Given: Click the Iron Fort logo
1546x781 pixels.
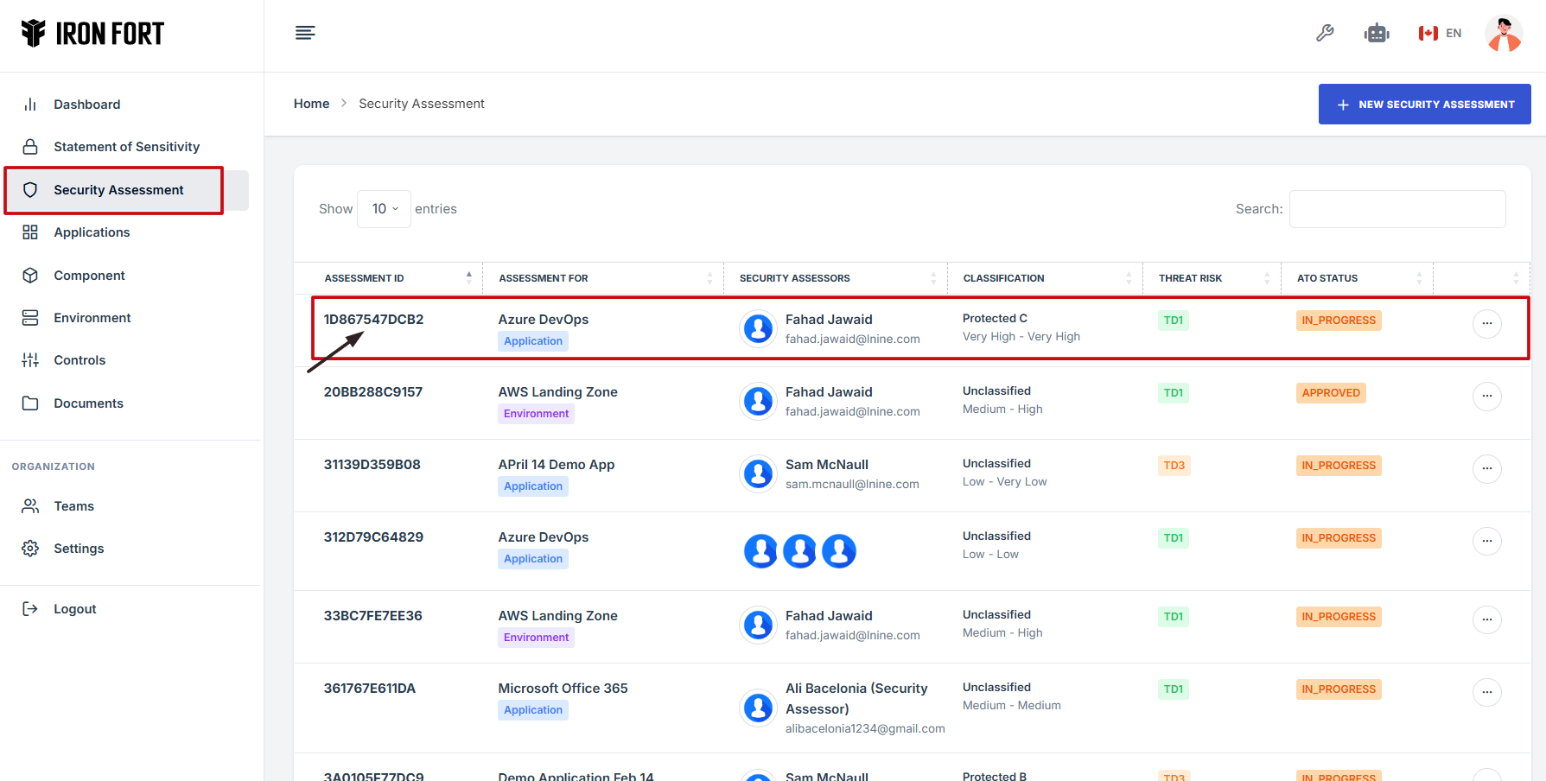Looking at the screenshot, I should pyautogui.click(x=92, y=34).
